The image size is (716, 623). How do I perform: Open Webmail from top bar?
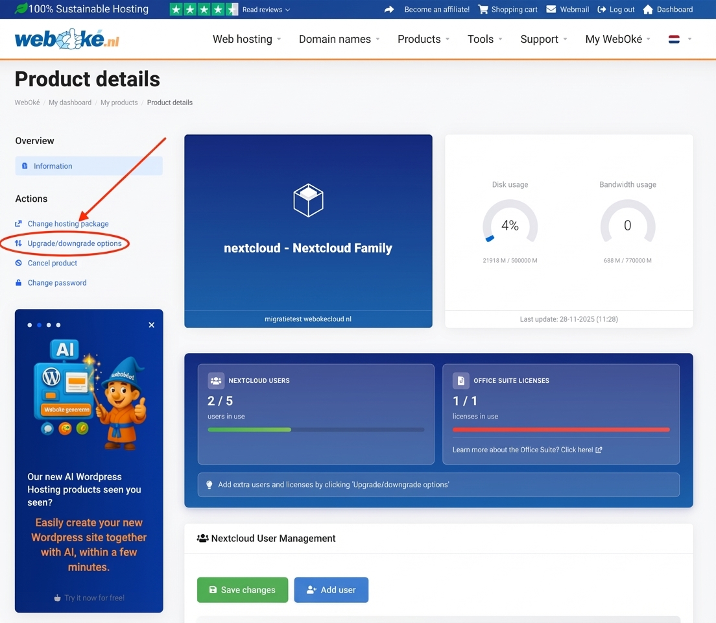[x=575, y=9]
